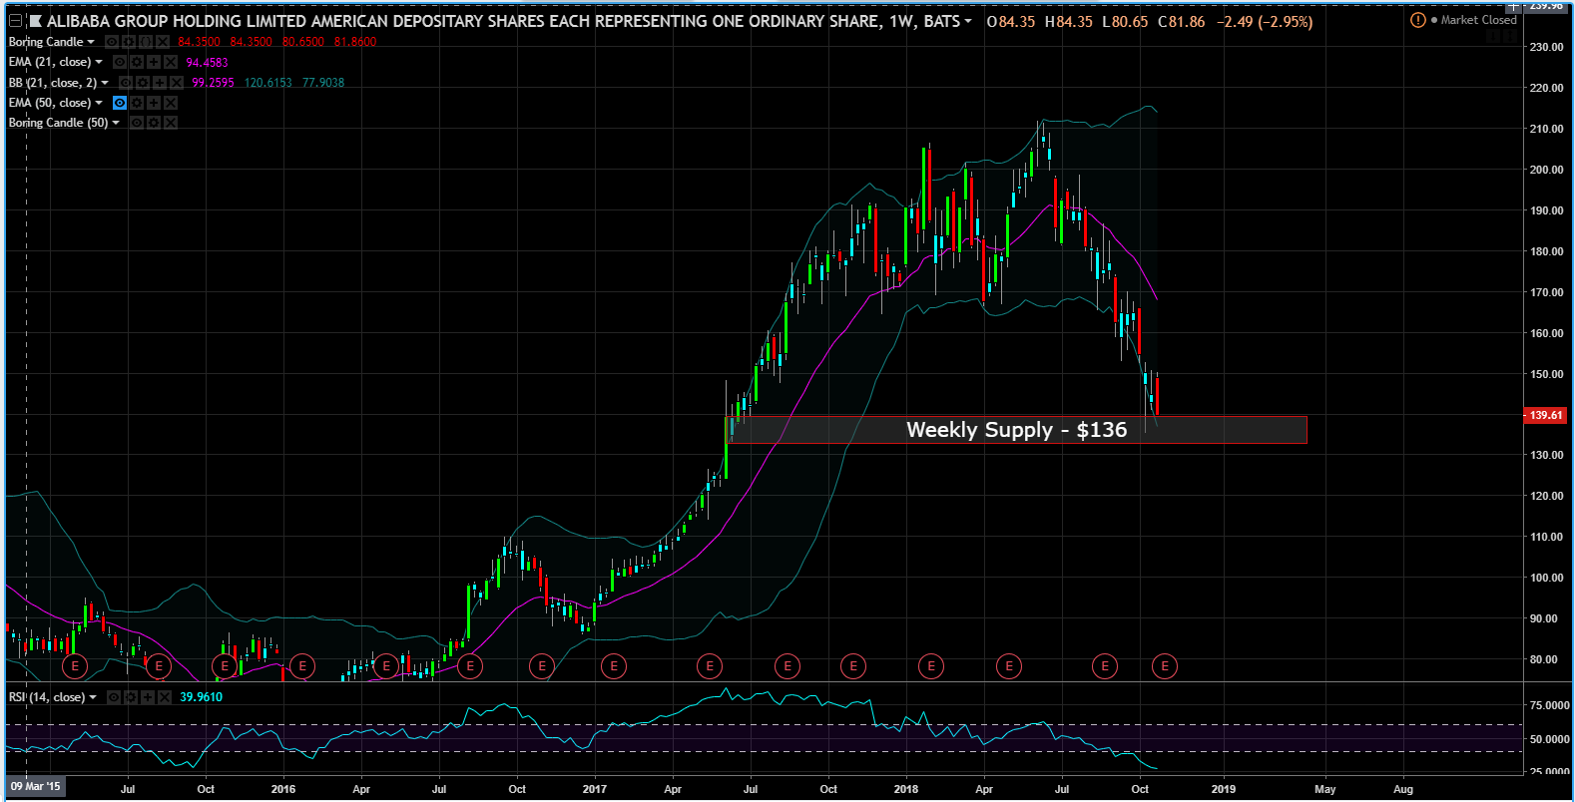The height and width of the screenshot is (802, 1575).
Task: Click the 200.00 price axis label
Action: 1546,170
